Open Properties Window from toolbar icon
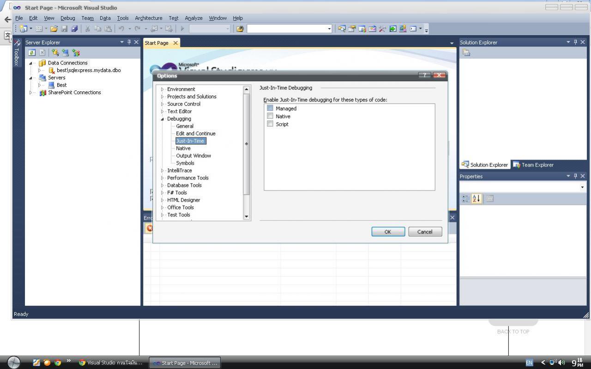Screen dimensions: 591x369 tap(352, 29)
